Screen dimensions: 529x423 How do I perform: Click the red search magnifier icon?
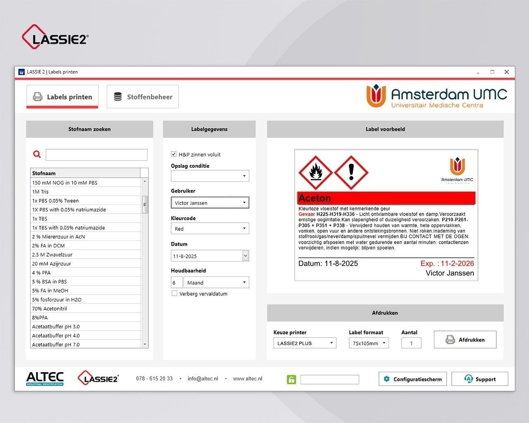click(x=37, y=154)
